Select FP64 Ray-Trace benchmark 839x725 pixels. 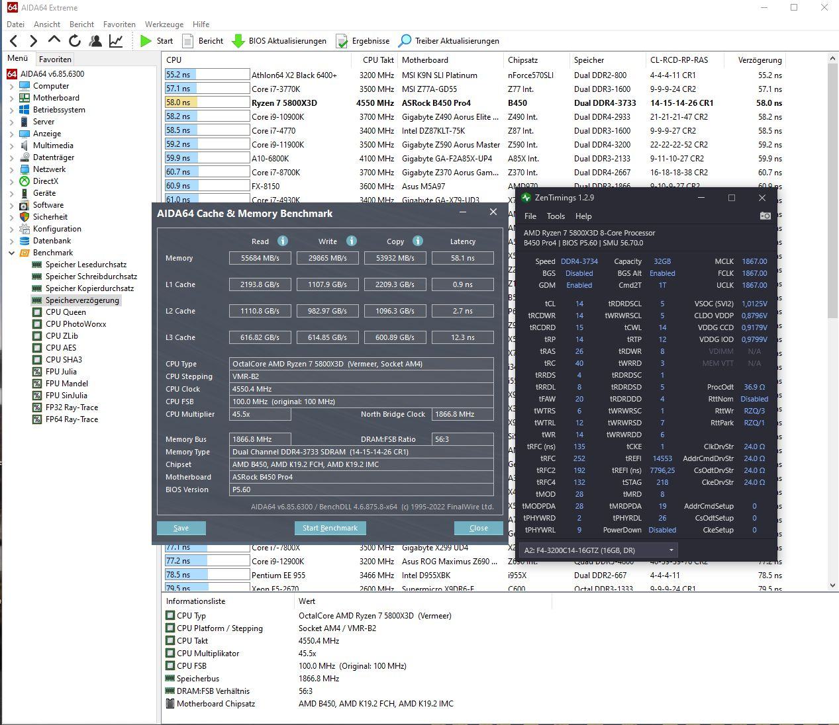[66, 419]
